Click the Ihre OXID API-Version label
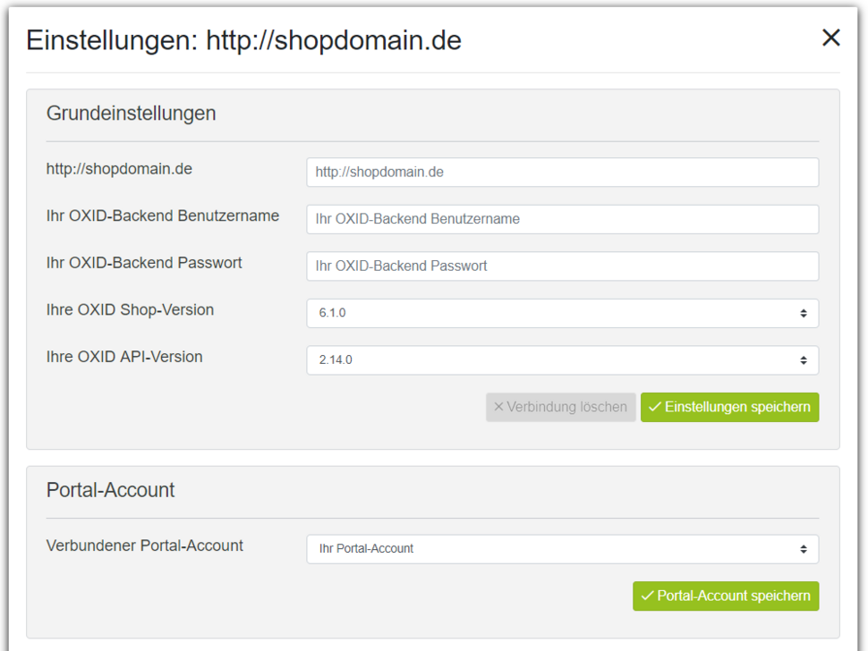The width and height of the screenshot is (868, 651). (x=124, y=357)
